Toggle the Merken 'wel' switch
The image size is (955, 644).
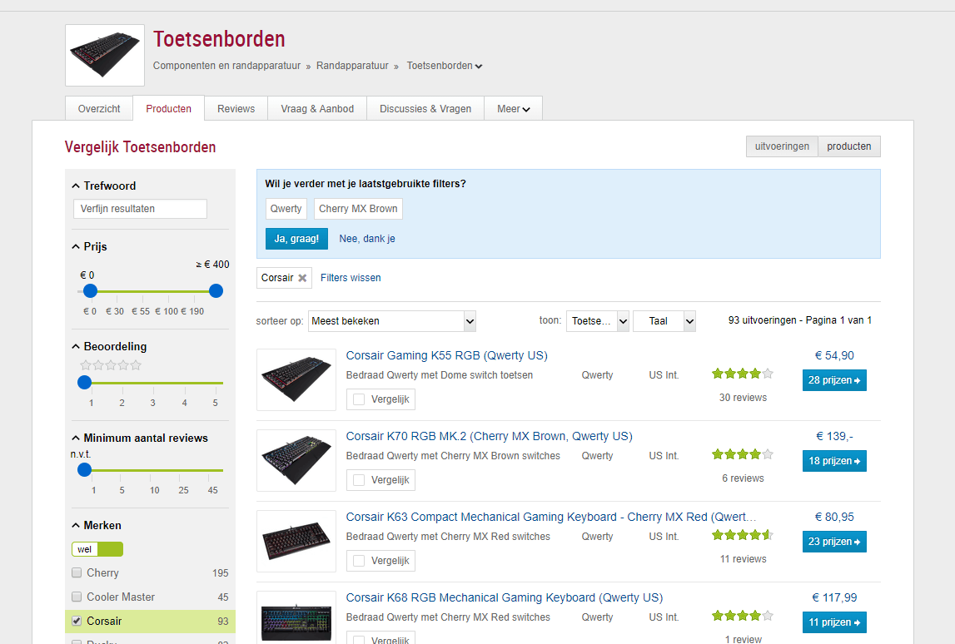(x=97, y=549)
